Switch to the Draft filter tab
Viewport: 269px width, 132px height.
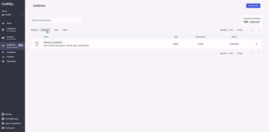[65, 30]
